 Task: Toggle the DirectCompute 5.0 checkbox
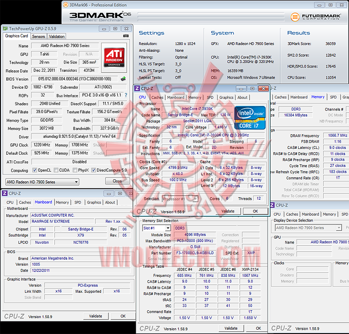[x=94, y=170]
